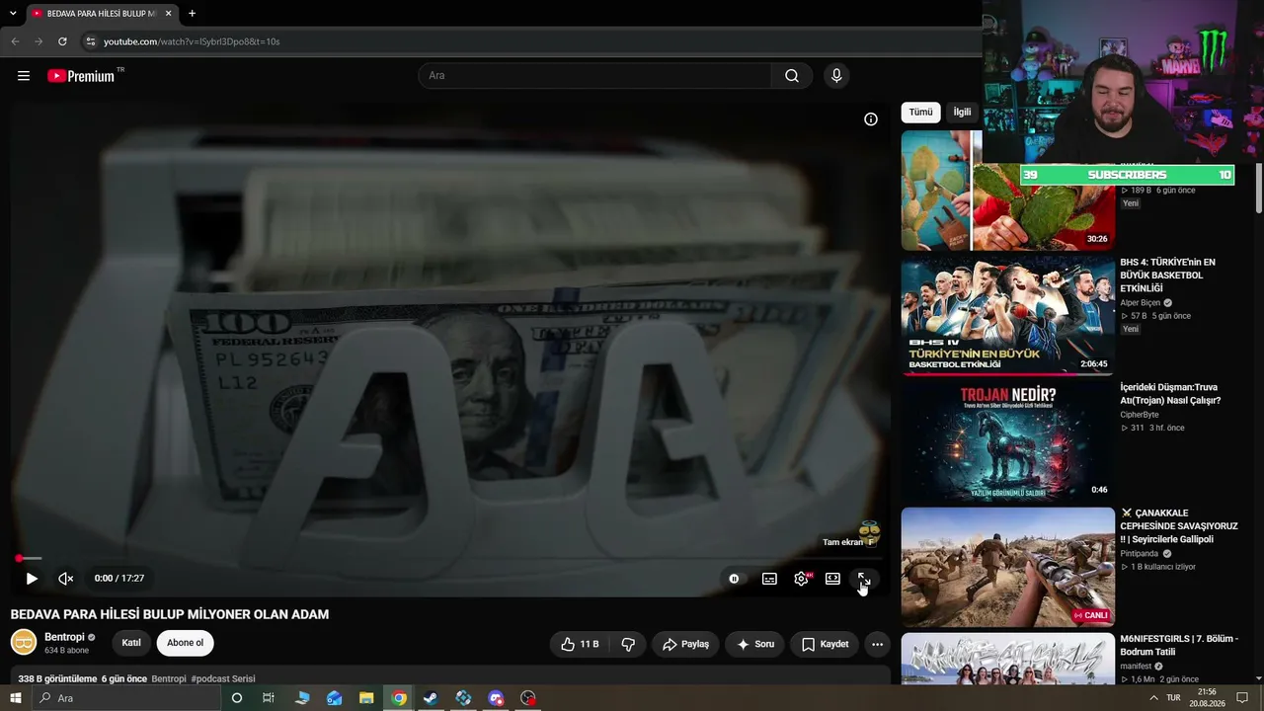Open the Trojan Nedir video thumbnail
The height and width of the screenshot is (711, 1264).
(1007, 440)
